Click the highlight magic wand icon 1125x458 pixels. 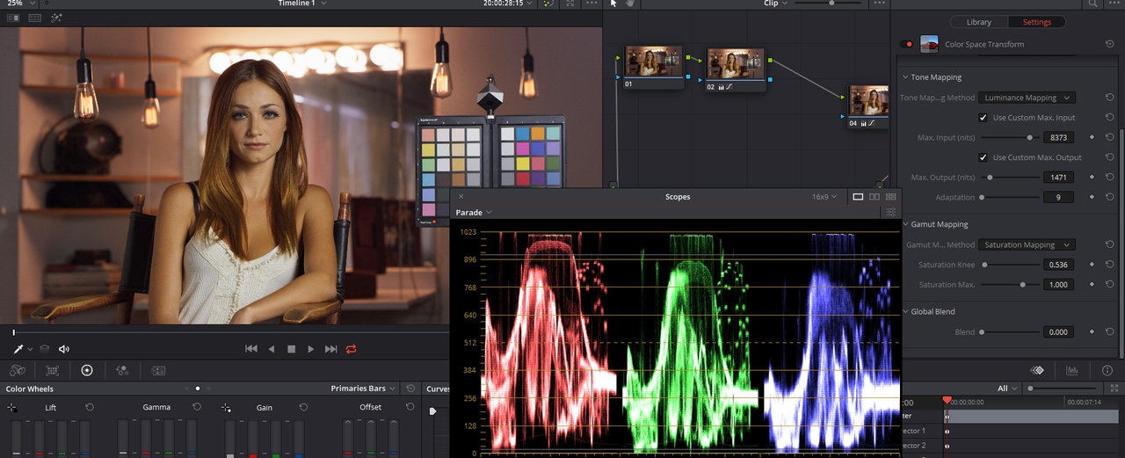pos(56,18)
